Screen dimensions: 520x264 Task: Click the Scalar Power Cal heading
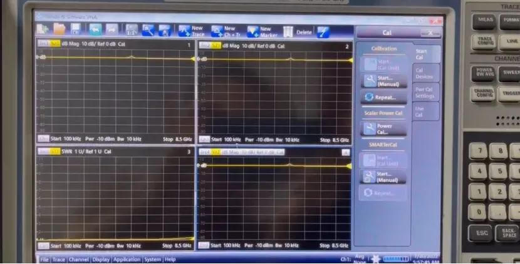coord(383,113)
